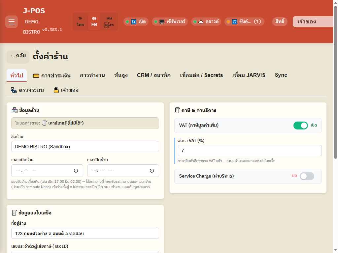Click the เซิร์ฟเวอร์ status badge
338x253 pixels.
coord(170,21)
